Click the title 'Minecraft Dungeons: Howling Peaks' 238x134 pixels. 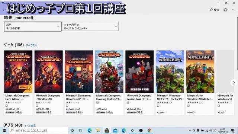pyautogui.click(x=109, y=97)
